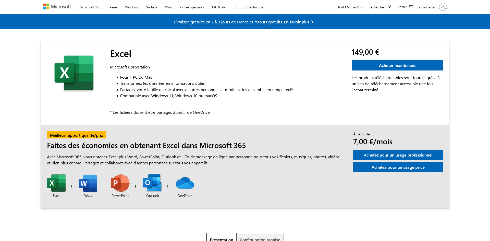Switch to Configuration requise tab
This screenshot has width=490, height=241.
[260, 237]
